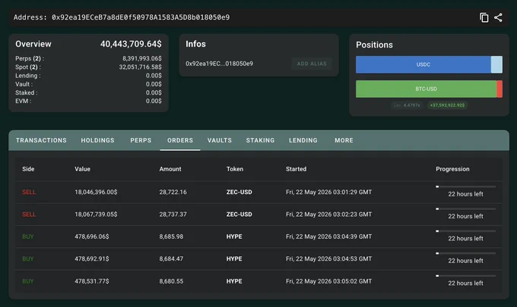
Task: Click ZEC-USD token of the 03:01:29 order
Action: [x=239, y=192]
